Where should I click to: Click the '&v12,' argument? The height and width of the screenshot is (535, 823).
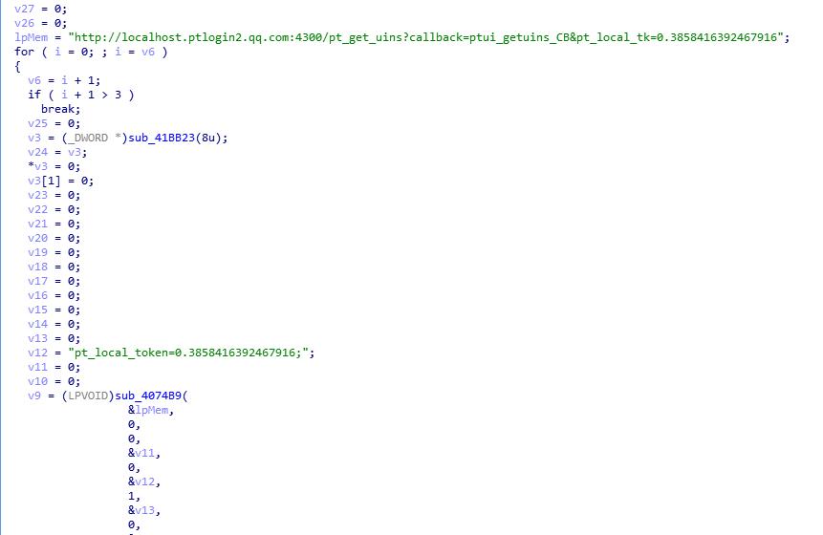coord(144,481)
